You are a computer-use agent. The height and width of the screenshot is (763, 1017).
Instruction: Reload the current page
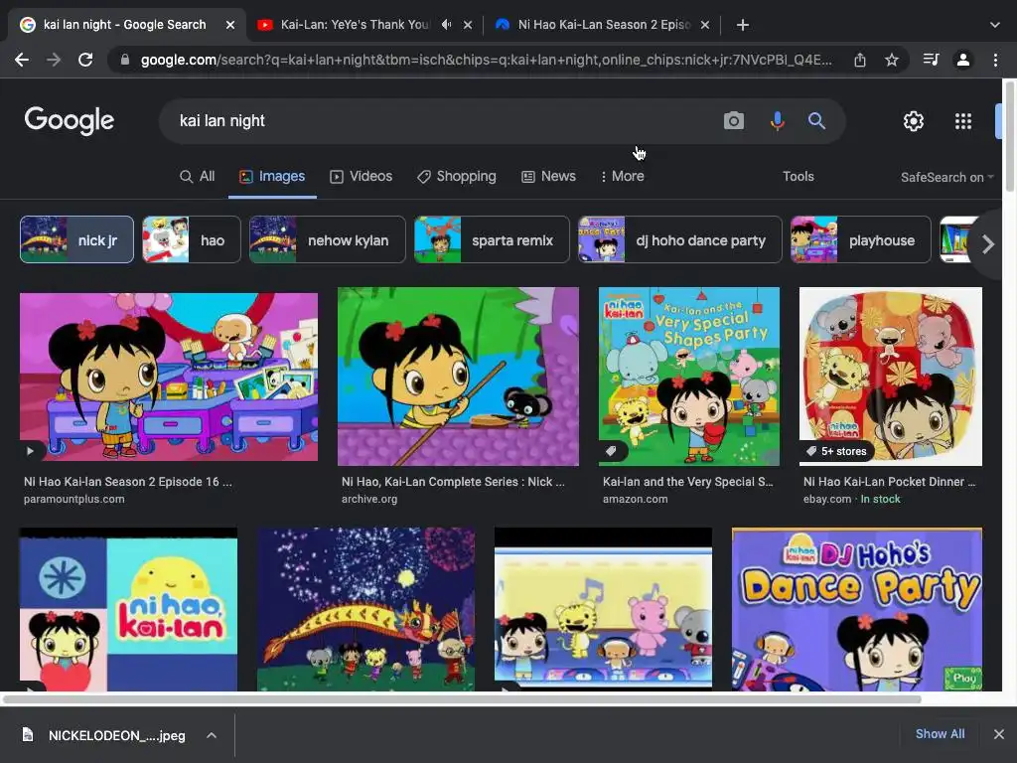85,60
